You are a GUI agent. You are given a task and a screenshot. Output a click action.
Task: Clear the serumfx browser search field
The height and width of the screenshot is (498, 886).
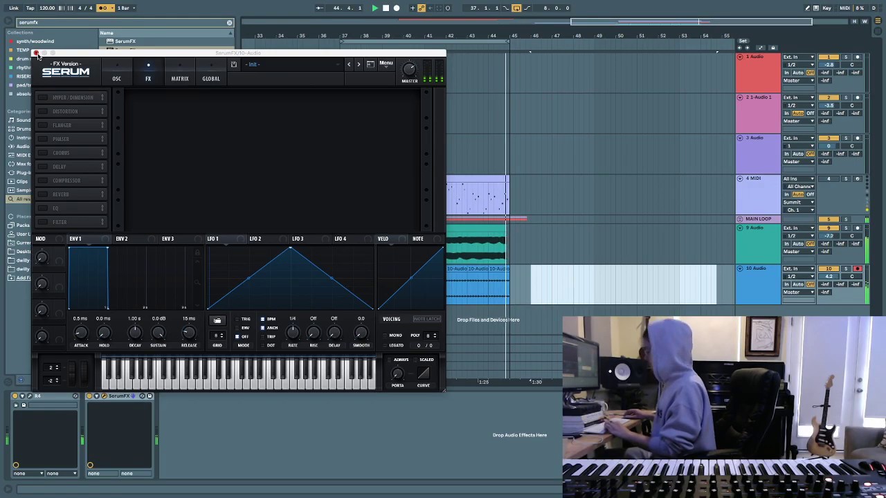point(230,22)
